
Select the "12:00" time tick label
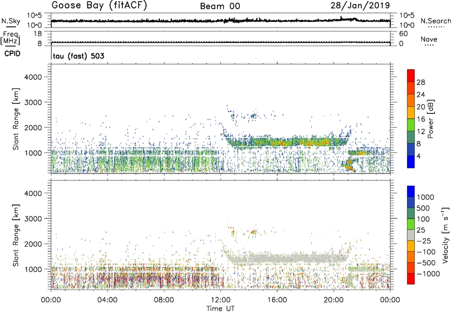220,300
